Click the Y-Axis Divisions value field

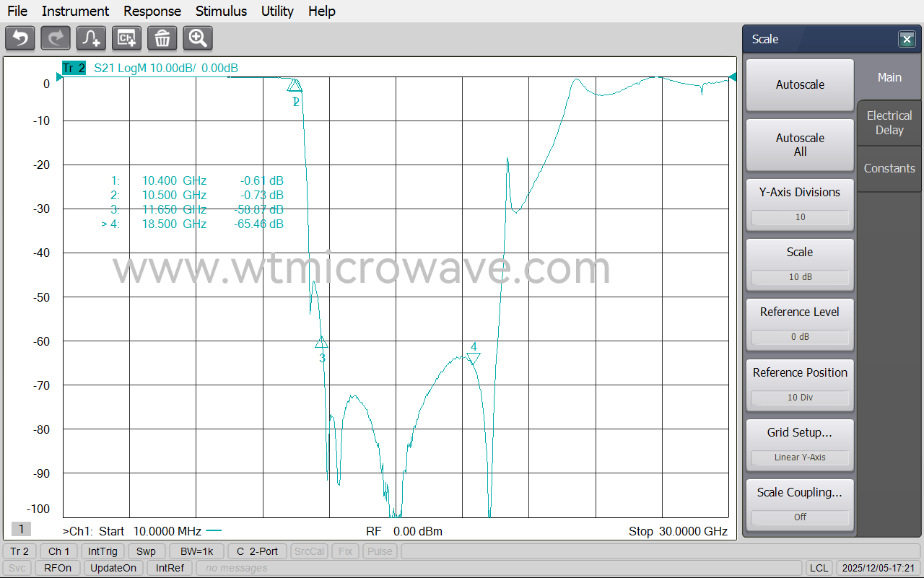[800, 217]
